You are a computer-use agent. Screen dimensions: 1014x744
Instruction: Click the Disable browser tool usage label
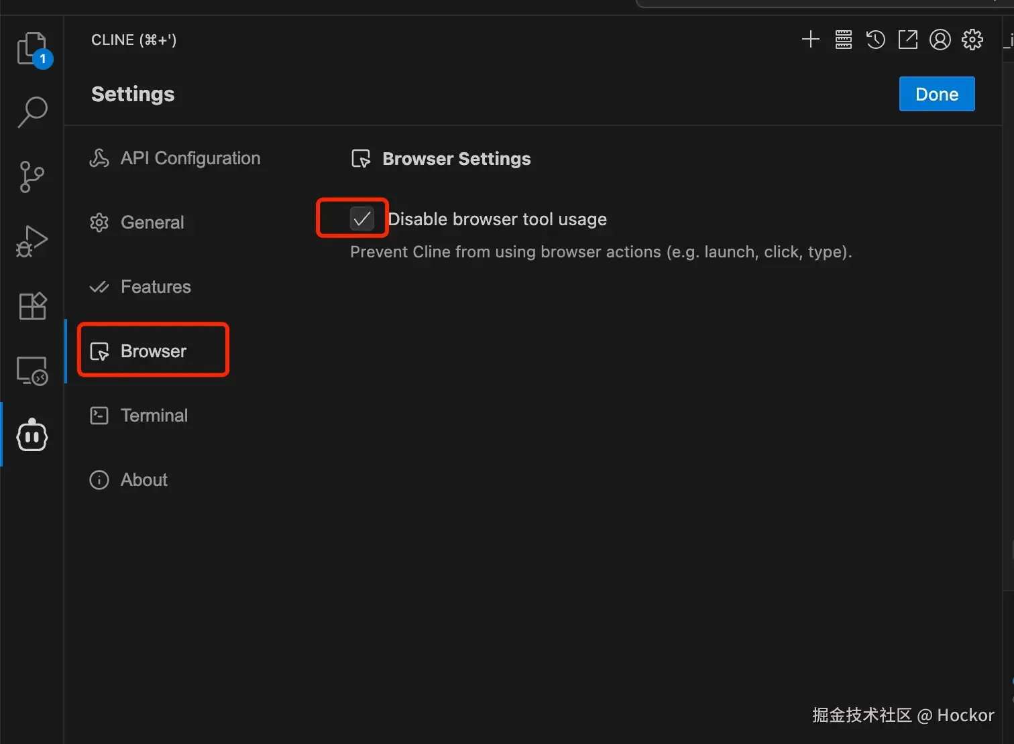(x=498, y=219)
